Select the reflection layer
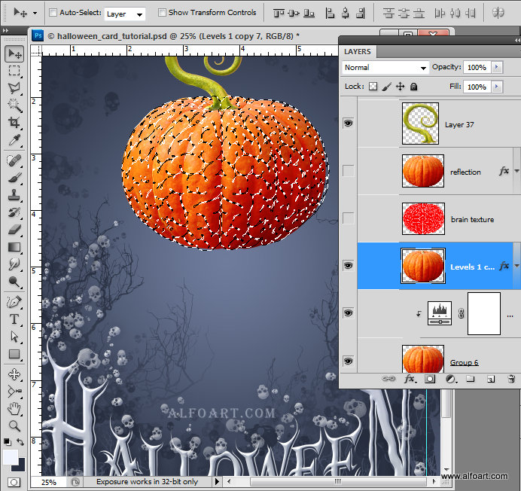This screenshot has height=491, width=521. [x=465, y=172]
